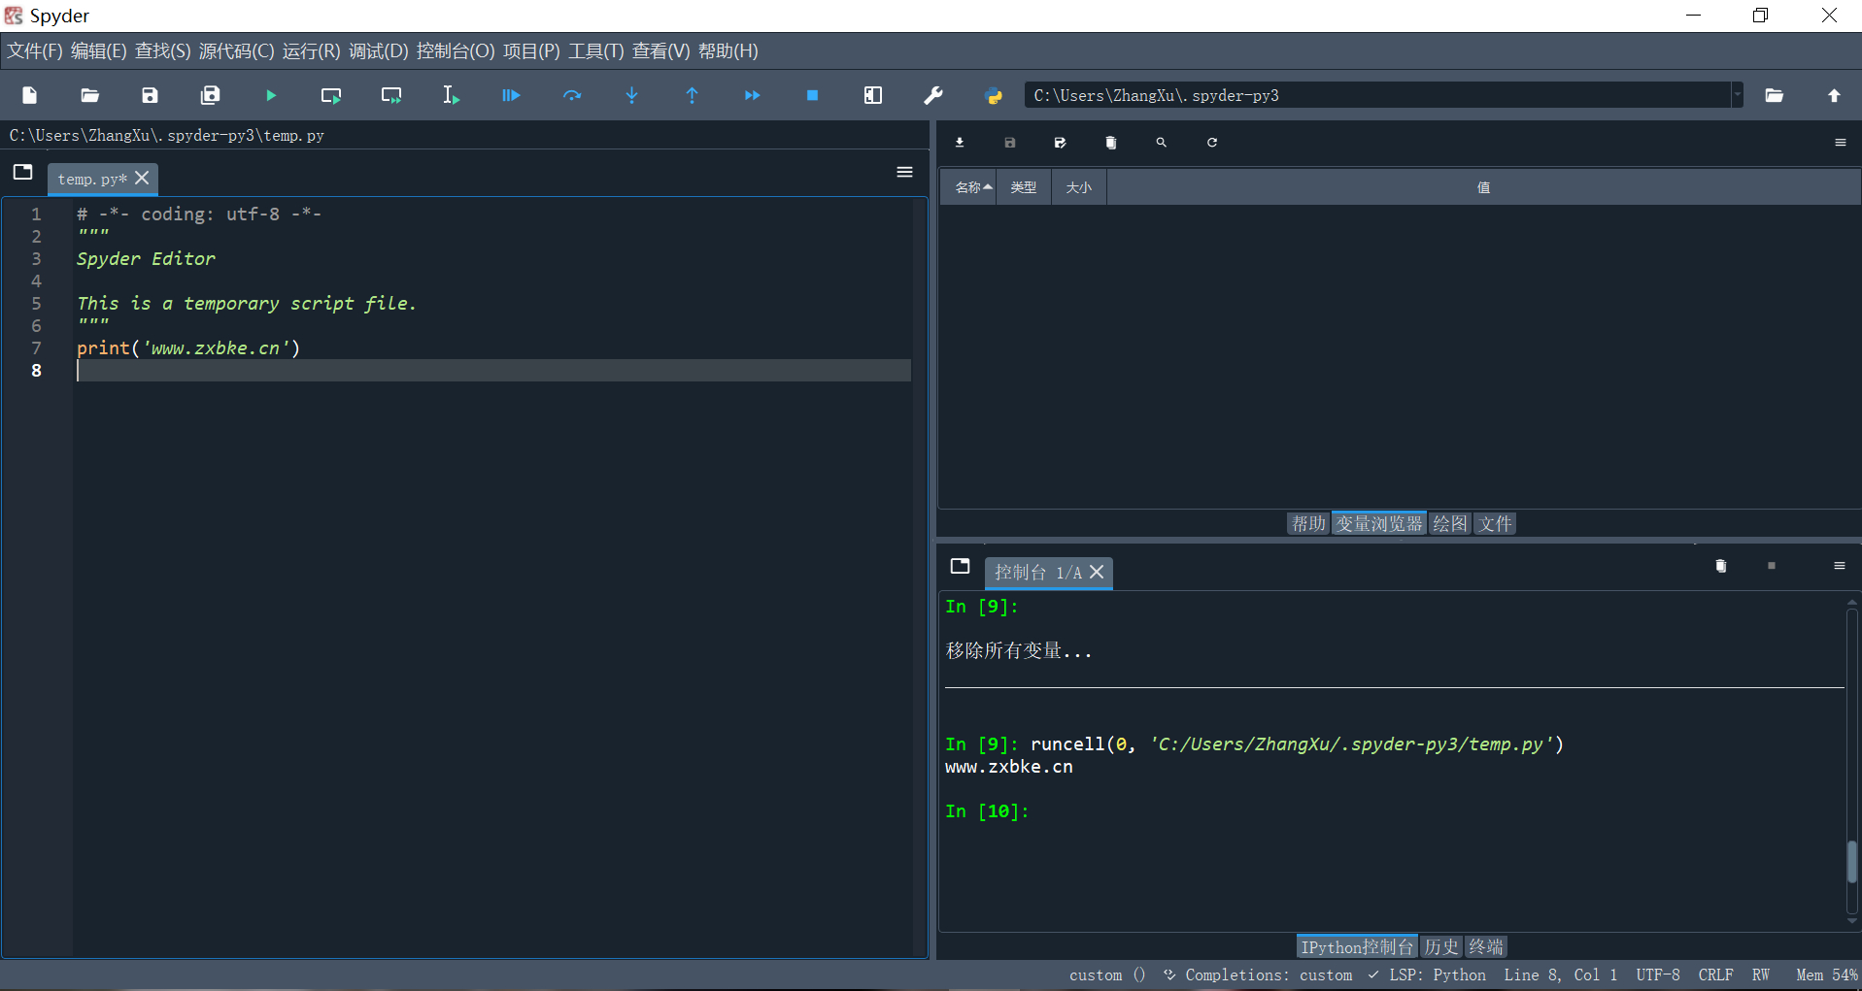
Task: Save the current file
Action: (x=149, y=95)
